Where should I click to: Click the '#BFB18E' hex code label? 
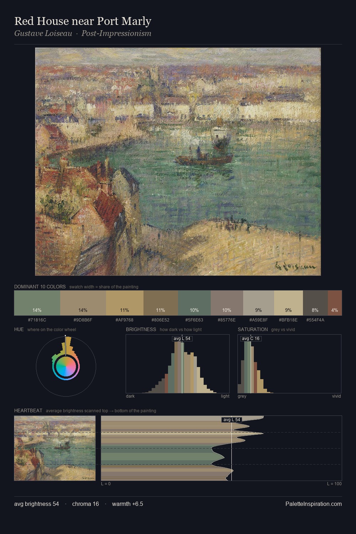coord(288,320)
